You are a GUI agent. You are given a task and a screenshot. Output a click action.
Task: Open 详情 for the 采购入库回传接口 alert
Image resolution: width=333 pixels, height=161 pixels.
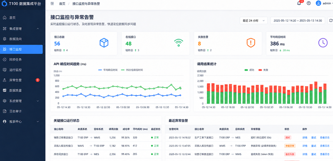[305, 146]
